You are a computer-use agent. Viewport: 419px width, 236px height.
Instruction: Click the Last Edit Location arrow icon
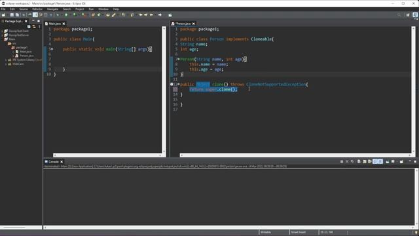pos(141,15)
